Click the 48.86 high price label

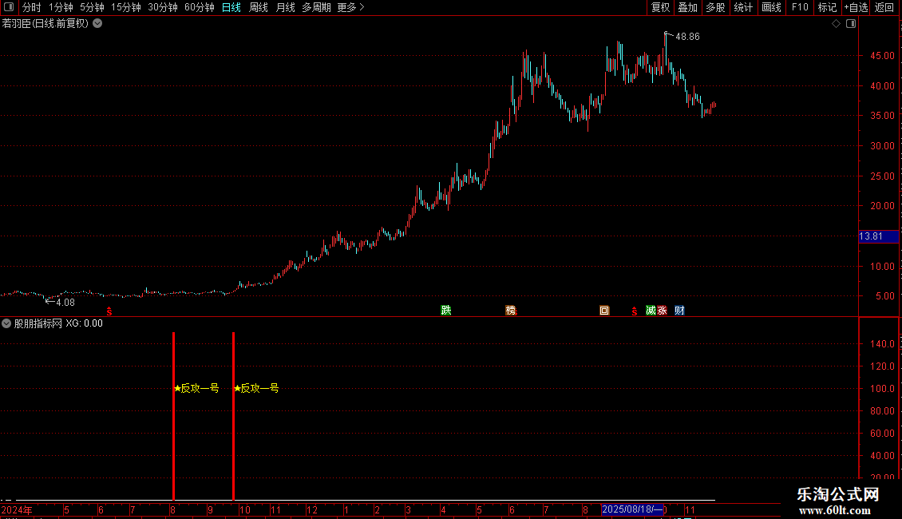(687, 36)
